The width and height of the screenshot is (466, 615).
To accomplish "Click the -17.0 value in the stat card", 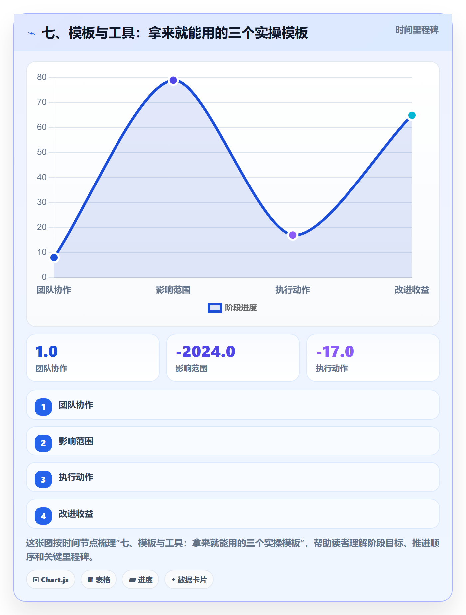I will coord(335,352).
